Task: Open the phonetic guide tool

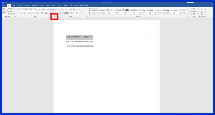Action: [x=51, y=9]
